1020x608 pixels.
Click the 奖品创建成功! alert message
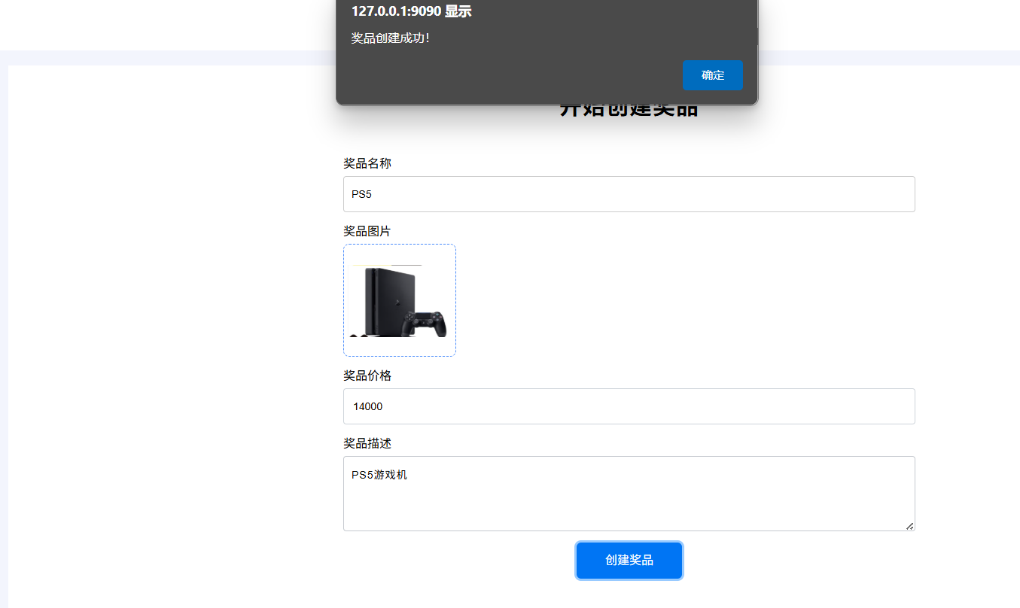coord(390,38)
